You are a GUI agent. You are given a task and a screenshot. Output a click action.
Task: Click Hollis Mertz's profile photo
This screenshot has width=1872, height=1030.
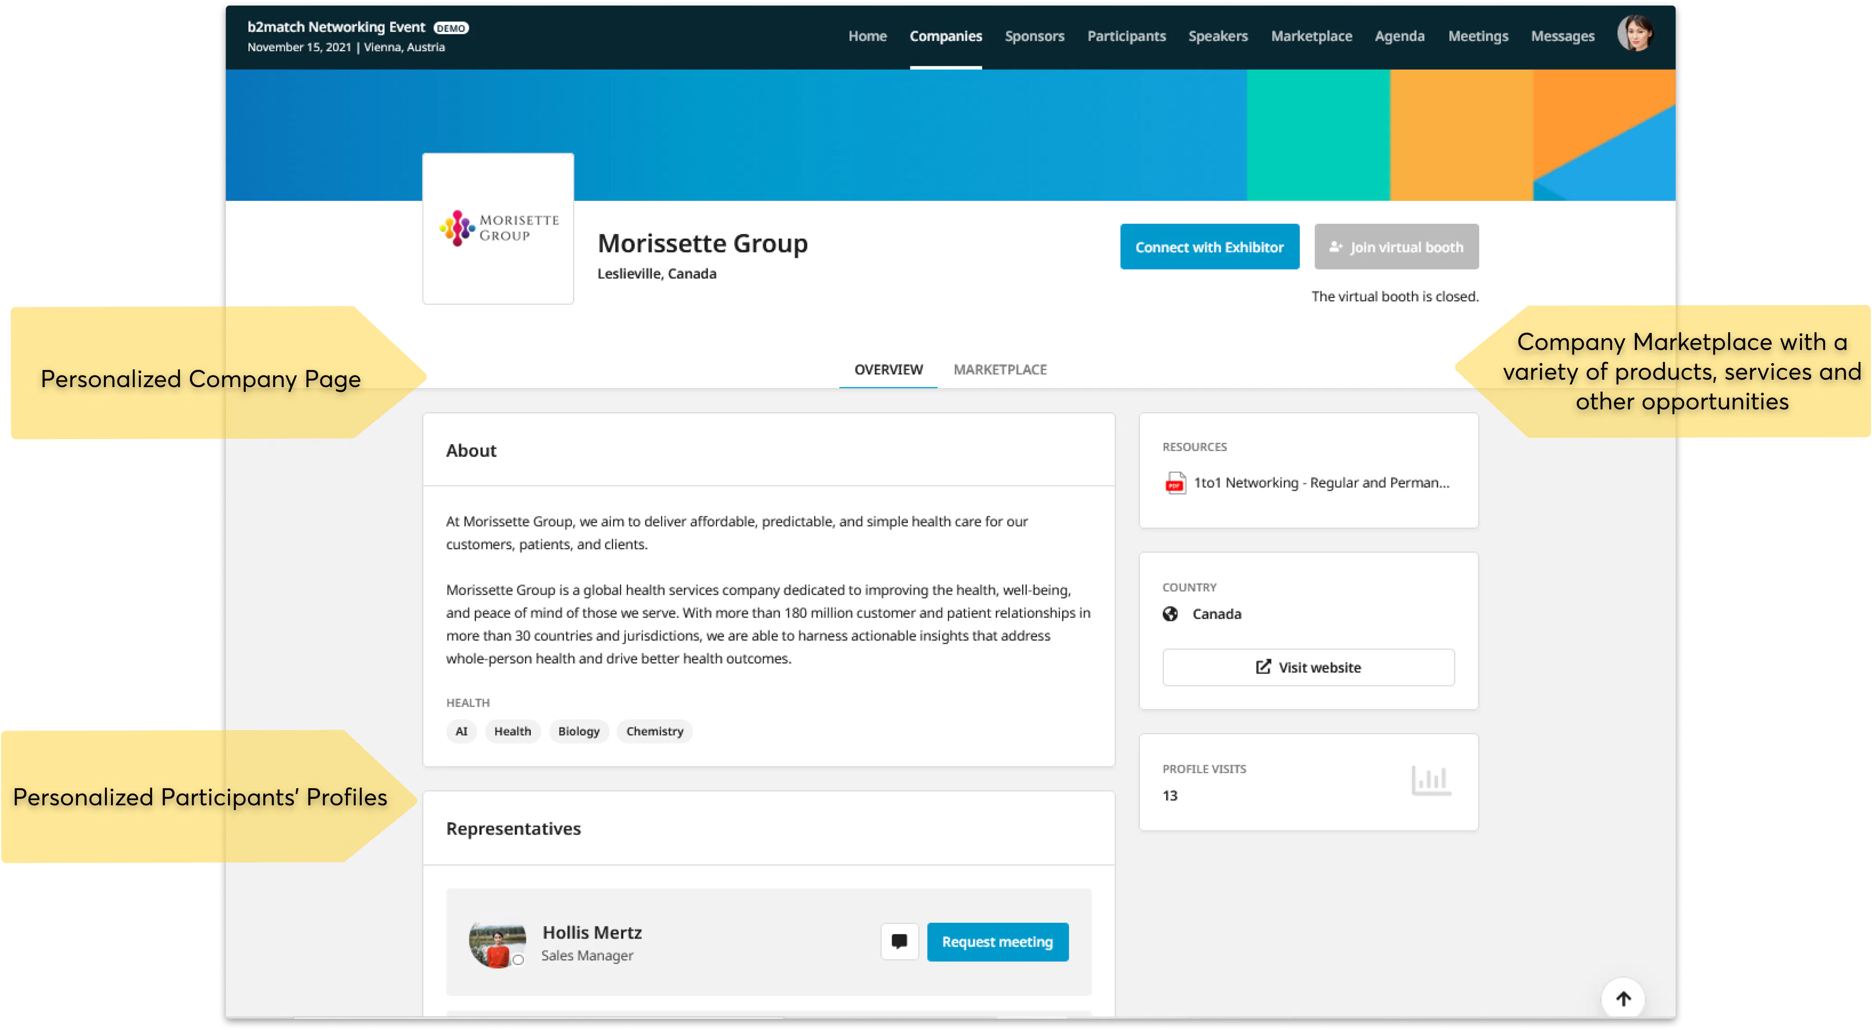497,943
